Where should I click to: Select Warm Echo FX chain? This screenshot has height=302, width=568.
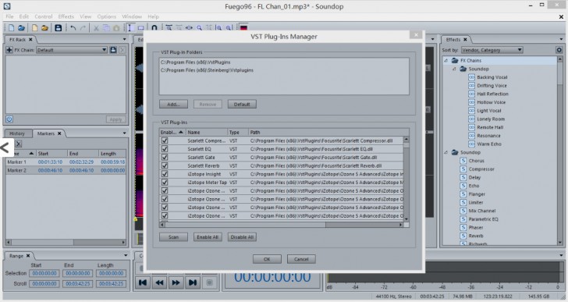tap(489, 144)
